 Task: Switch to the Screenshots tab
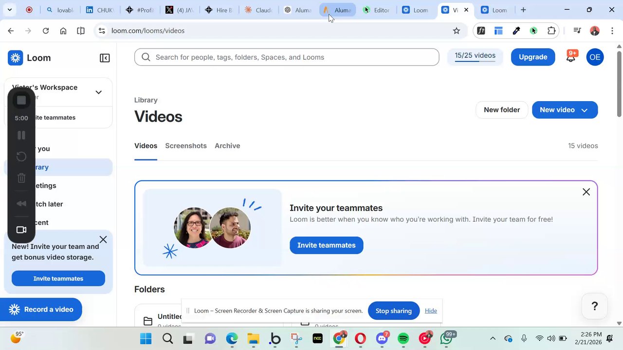(186, 146)
